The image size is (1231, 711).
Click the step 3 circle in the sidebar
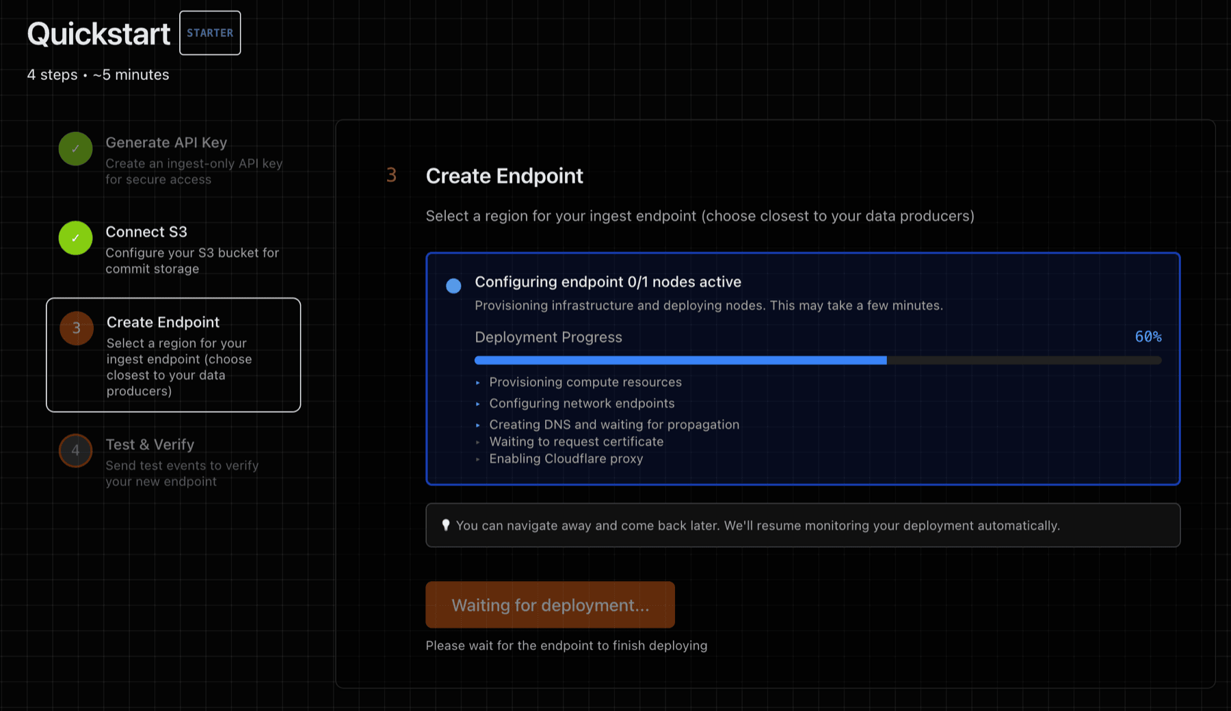pos(75,328)
